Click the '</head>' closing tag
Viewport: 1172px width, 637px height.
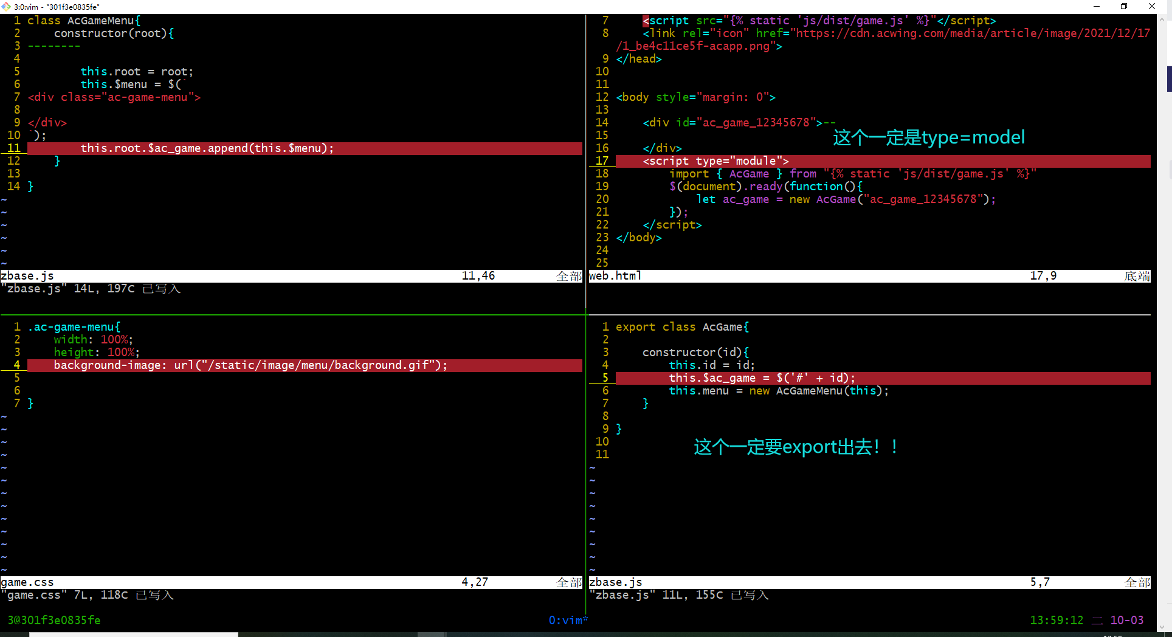point(639,59)
